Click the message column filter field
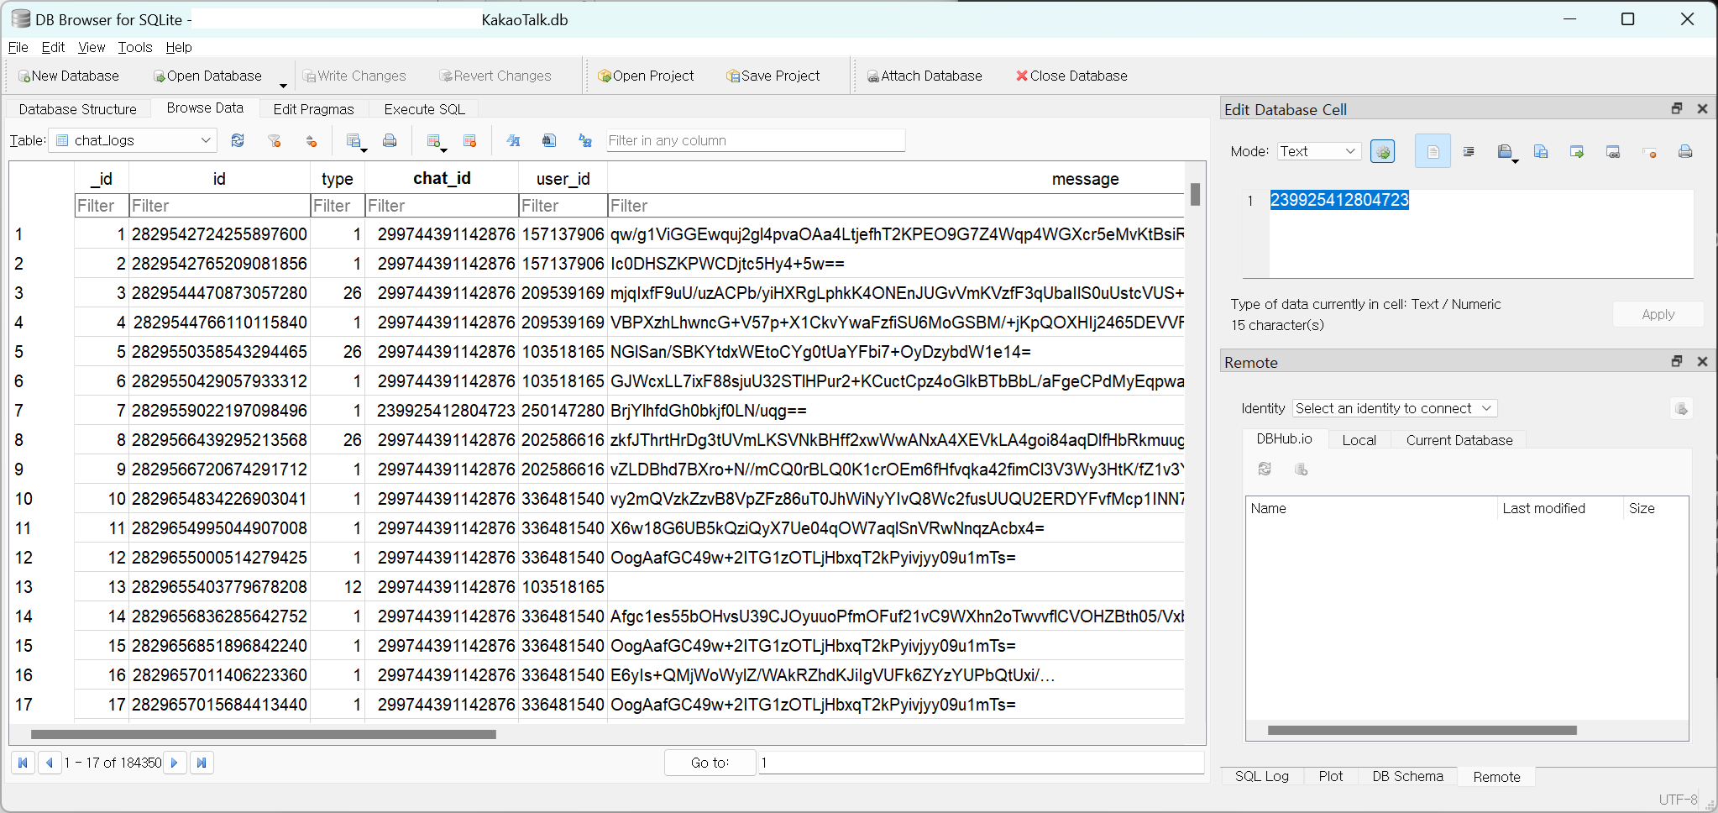 [895, 206]
